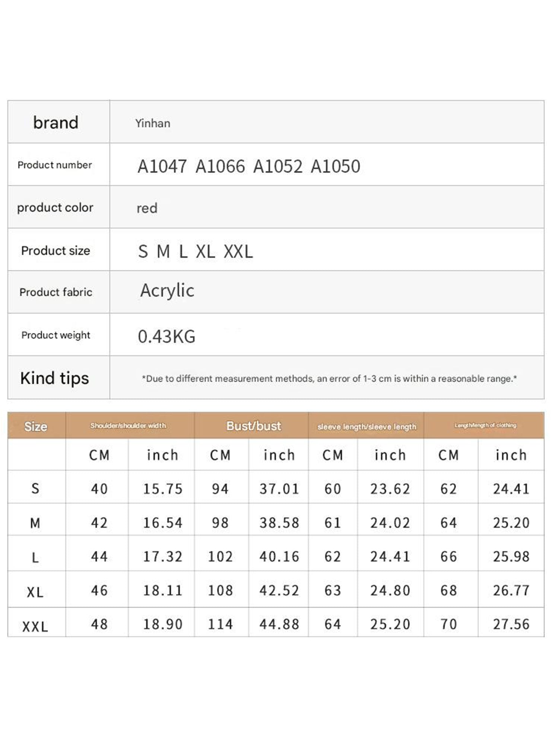Screen dimensions: 552x732
Task: Select the Length of clothing header
Action: click(485, 425)
